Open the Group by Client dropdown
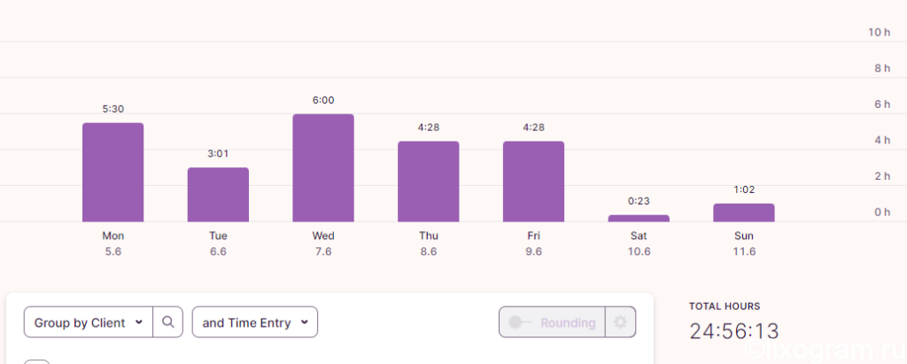Screen dimensions: 907x364 [x=89, y=321]
